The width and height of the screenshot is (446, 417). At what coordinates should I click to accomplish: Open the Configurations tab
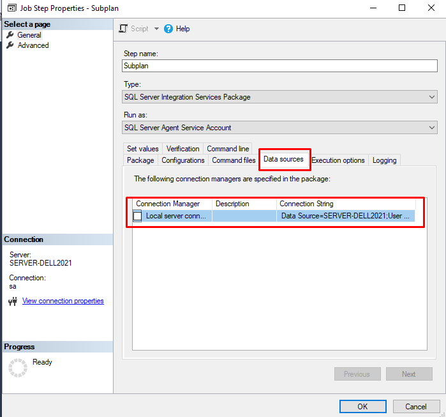tap(183, 160)
